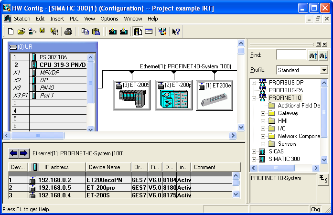Viewport: 333px width, 215px height.
Task: Open the Profile dropdown list
Action: (x=324, y=70)
